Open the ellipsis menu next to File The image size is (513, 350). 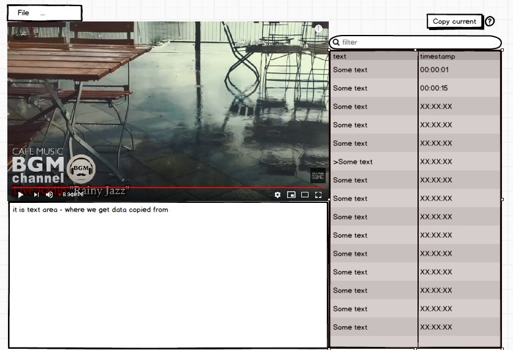[x=42, y=14]
